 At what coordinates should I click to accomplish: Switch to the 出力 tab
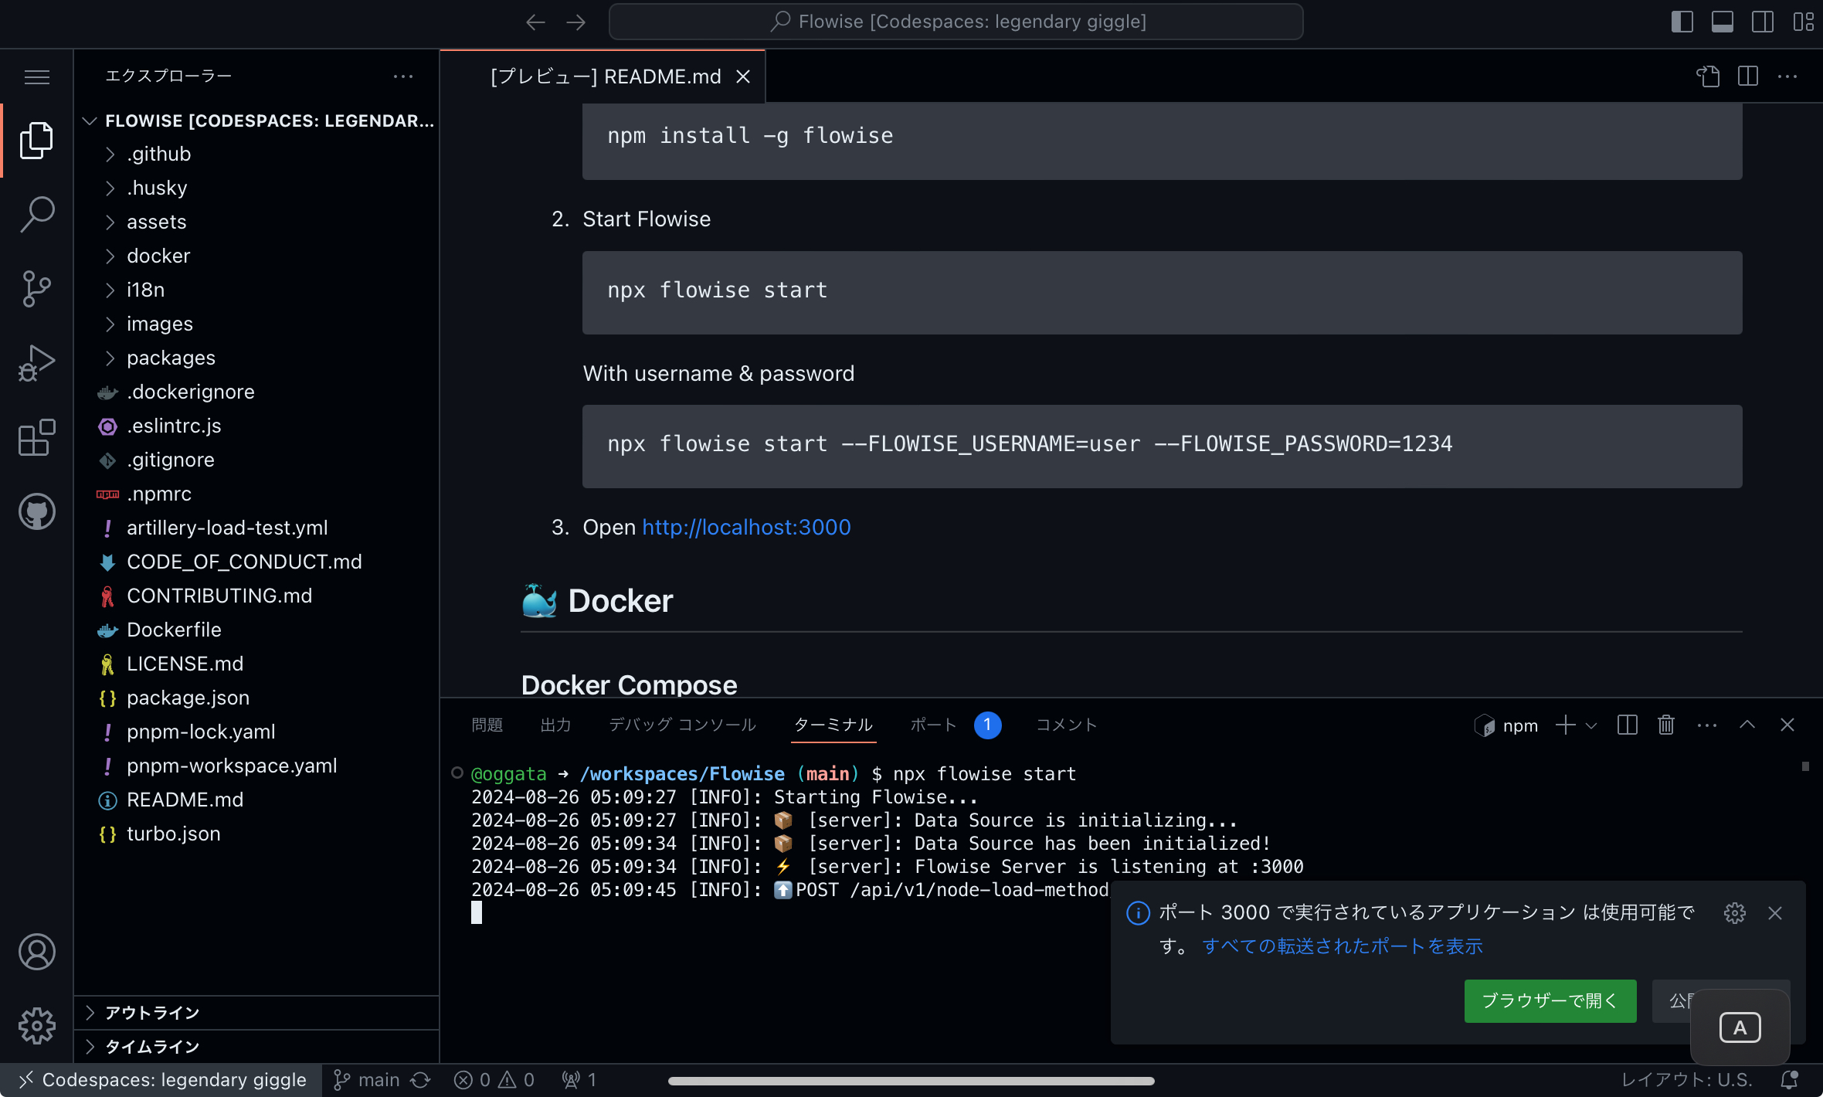click(555, 725)
